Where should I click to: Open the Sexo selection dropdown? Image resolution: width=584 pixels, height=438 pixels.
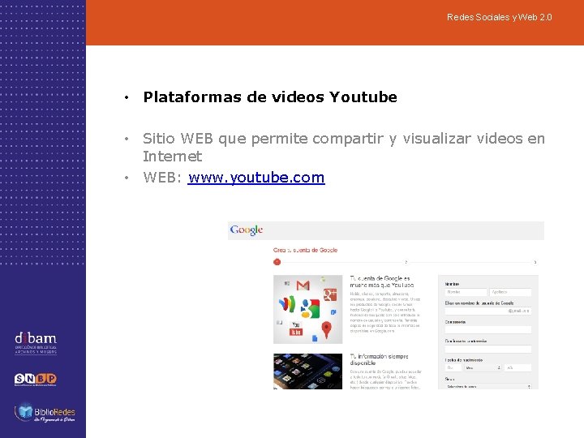488,387
